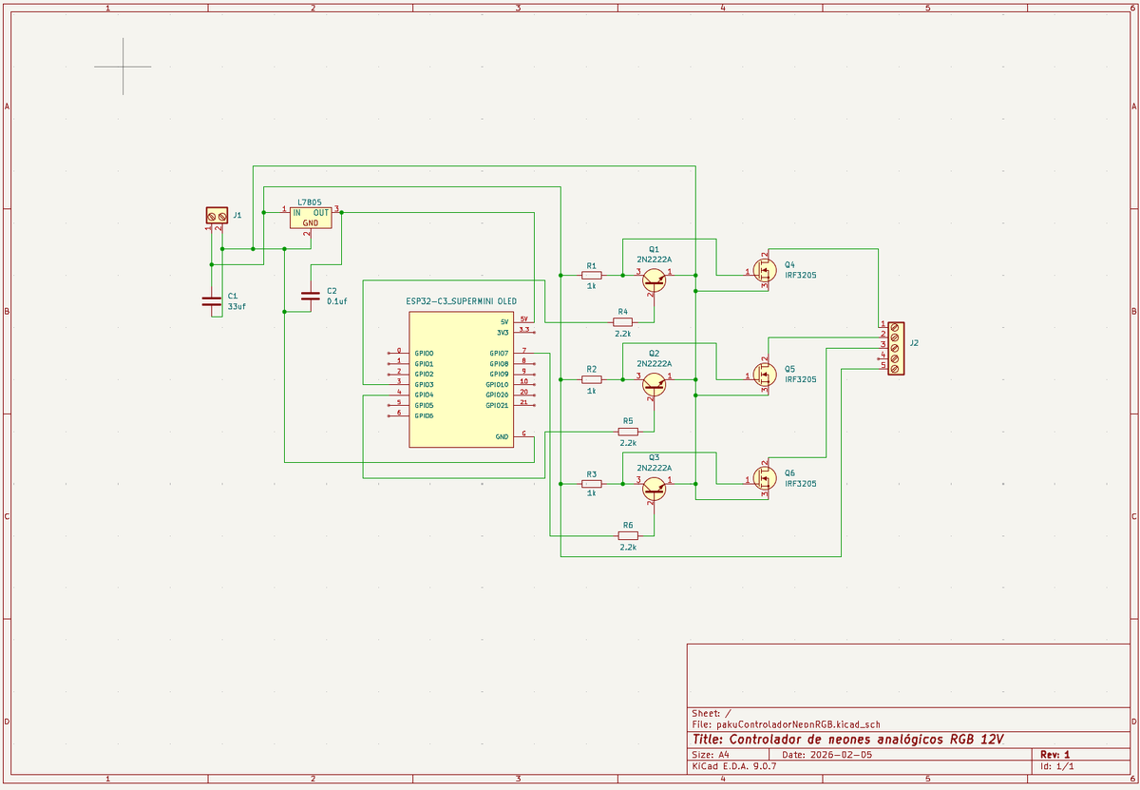The image size is (1140, 790).
Task: Click the "GPIO4" pin label
Action: coord(424,395)
